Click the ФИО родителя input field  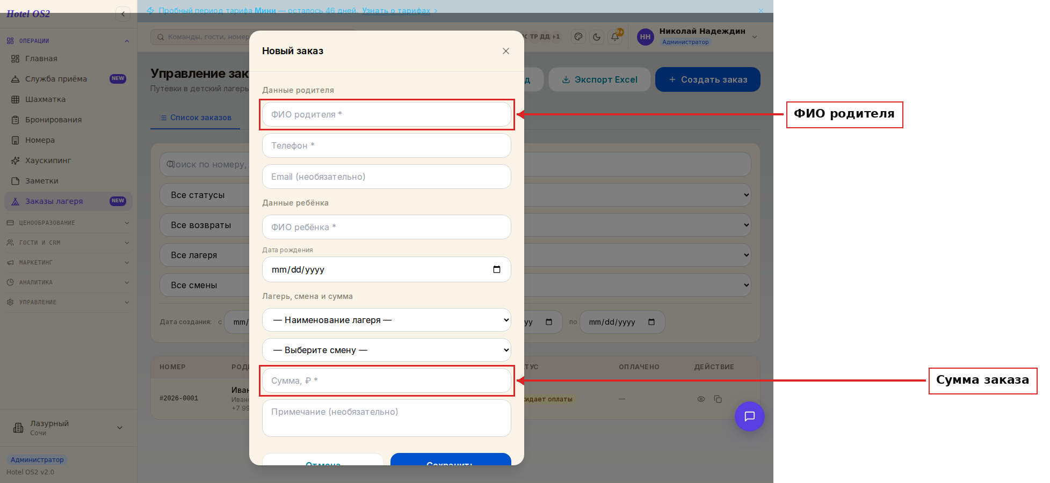(386, 114)
